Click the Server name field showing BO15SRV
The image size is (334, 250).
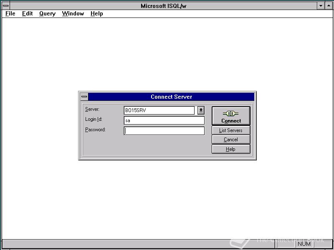coord(159,110)
